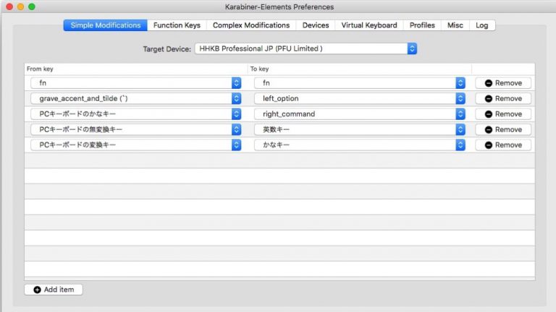Select the Simple Modifications tab
Image resolution: width=556 pixels, height=312 pixels.
click(105, 25)
